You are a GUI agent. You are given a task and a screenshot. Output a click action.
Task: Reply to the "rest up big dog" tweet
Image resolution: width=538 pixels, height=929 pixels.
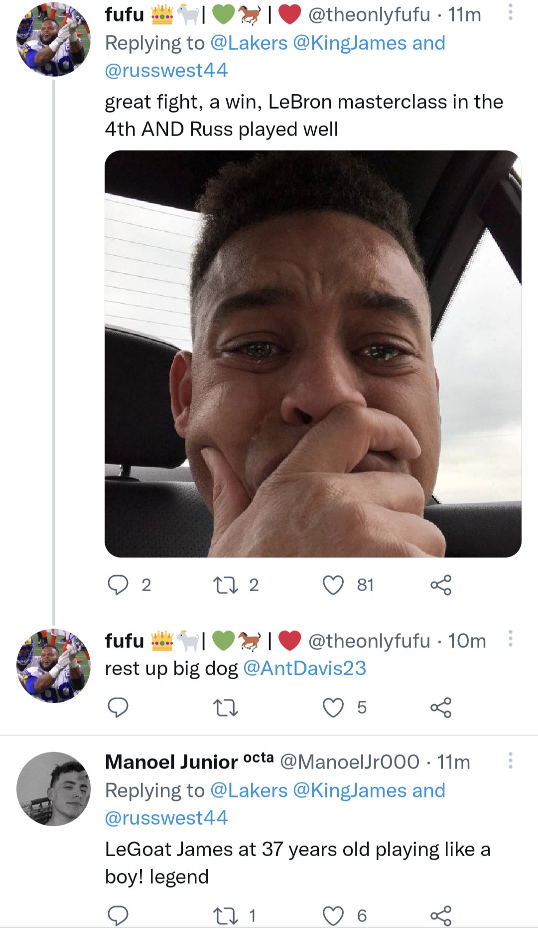pos(118,707)
